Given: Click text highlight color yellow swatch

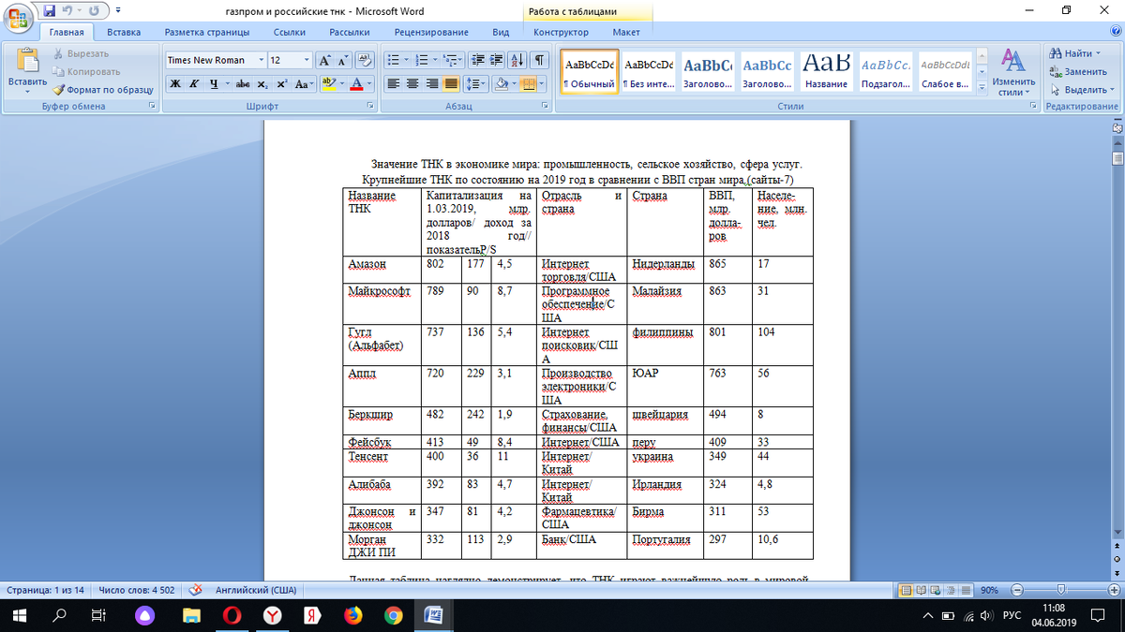Looking at the screenshot, I should 328,84.
